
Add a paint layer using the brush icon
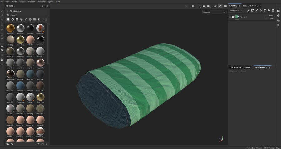[257, 10]
